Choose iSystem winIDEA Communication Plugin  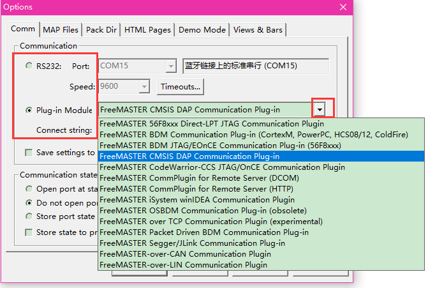[x=262, y=199]
